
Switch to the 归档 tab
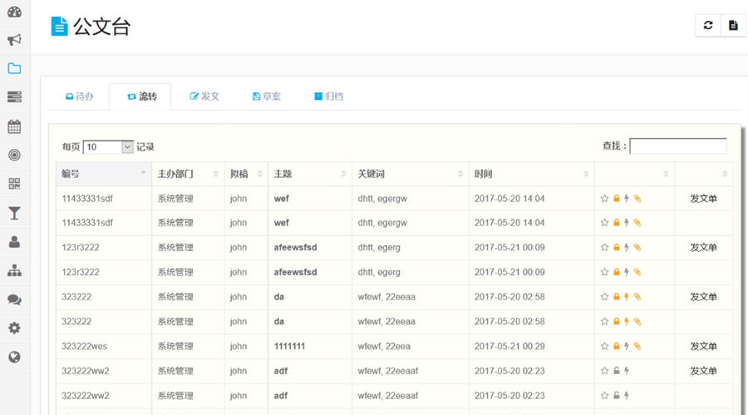pyautogui.click(x=328, y=96)
